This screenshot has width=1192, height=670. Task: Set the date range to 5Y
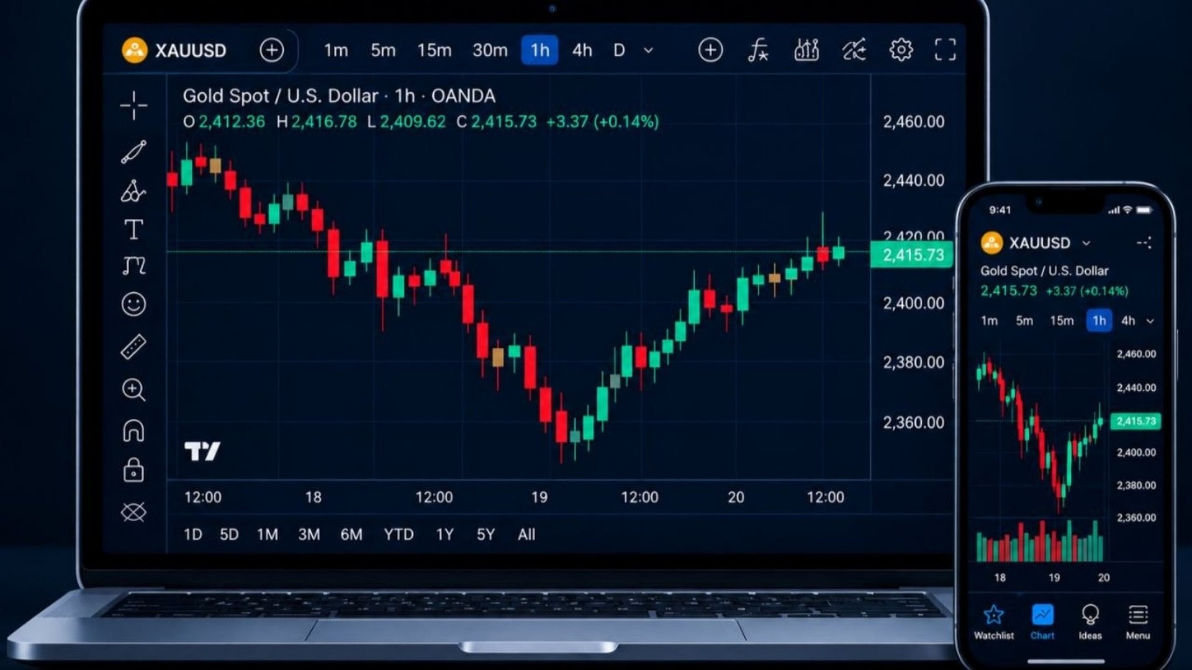point(485,534)
